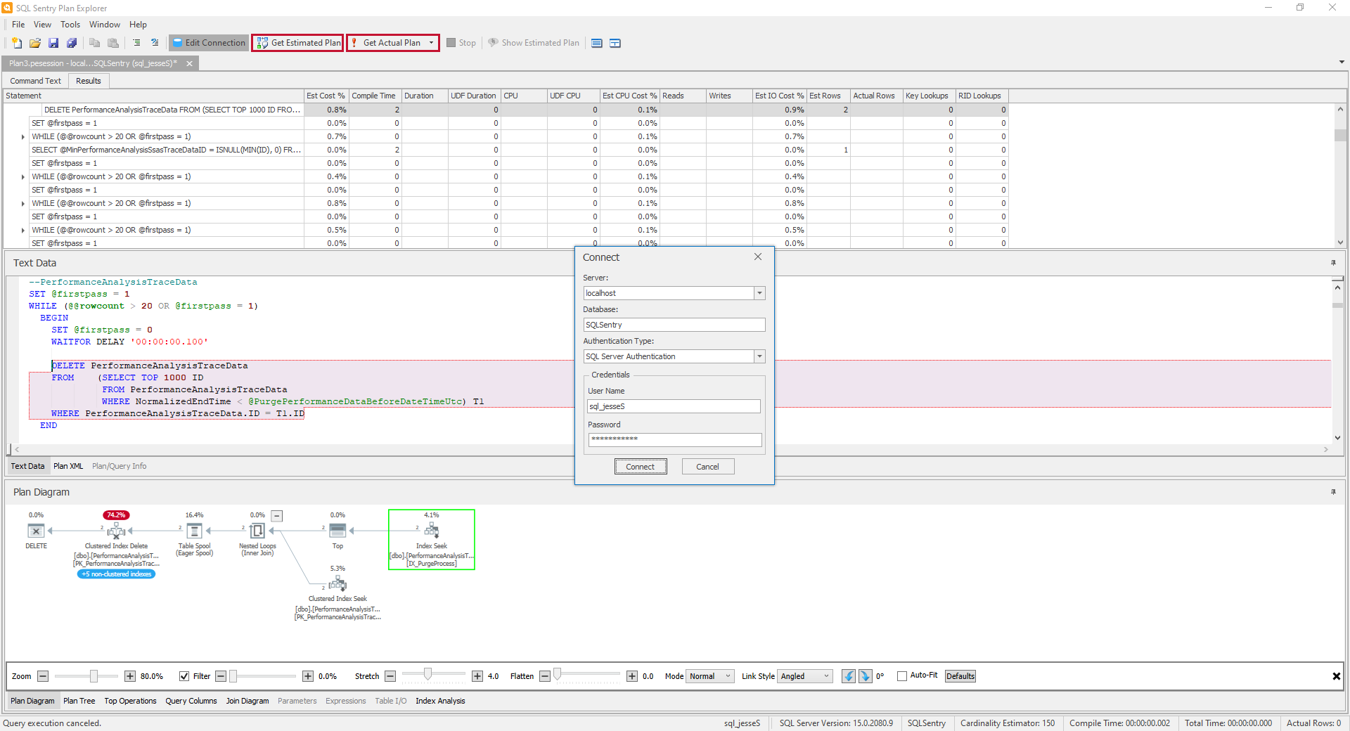This screenshot has width=1350, height=731.
Task: Toggle the Filter checkbox in the diagram toolbar
Action: (184, 676)
